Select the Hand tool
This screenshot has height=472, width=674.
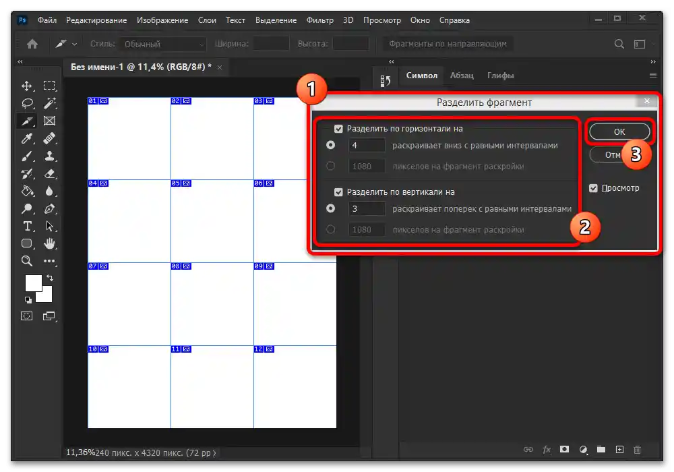click(x=49, y=243)
